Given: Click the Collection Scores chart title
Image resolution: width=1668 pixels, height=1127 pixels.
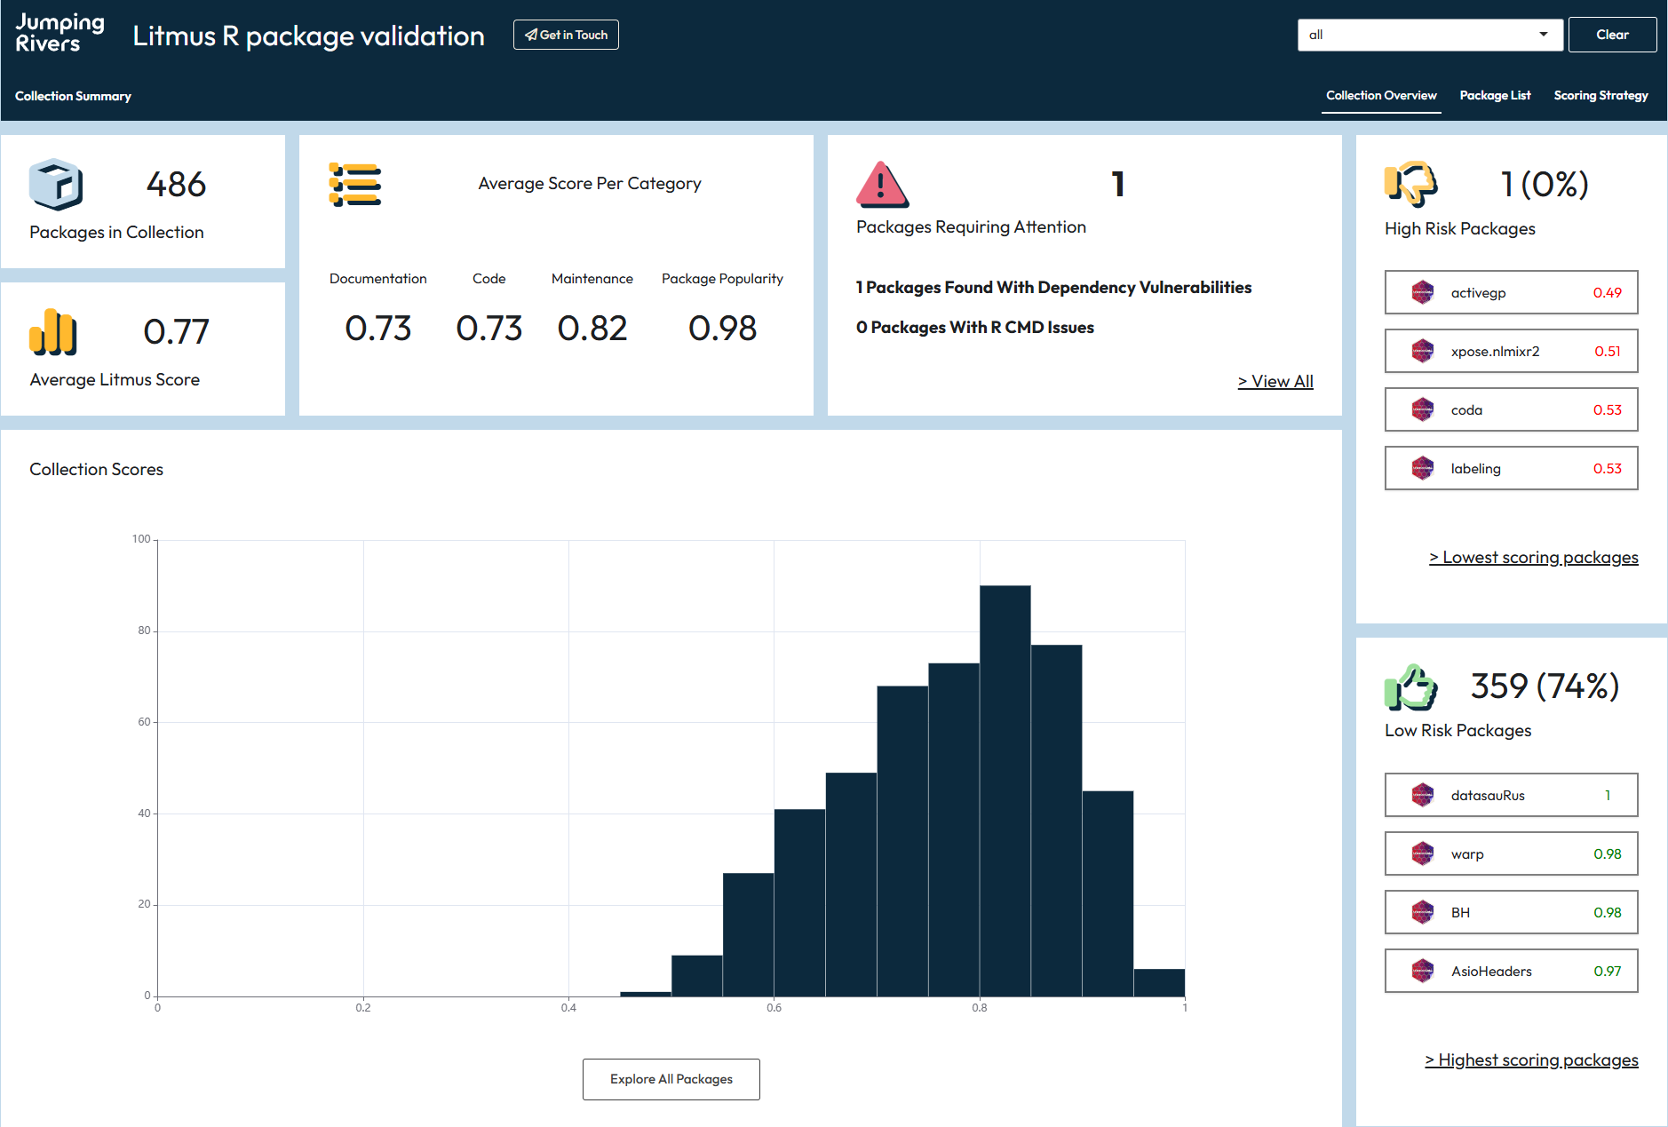Looking at the screenshot, I should (x=96, y=469).
